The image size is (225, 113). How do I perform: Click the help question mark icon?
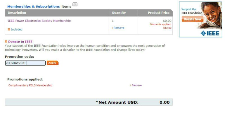75,4
